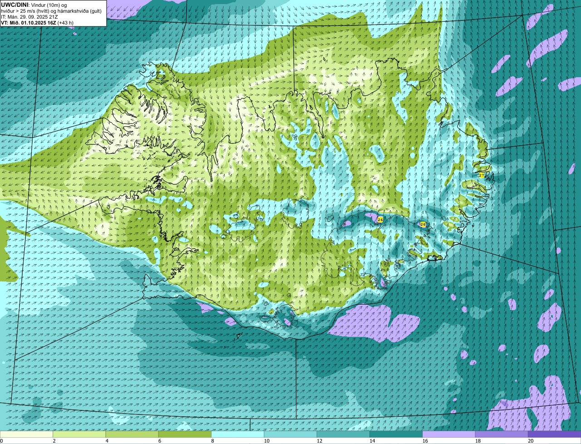Click the init time 'IT: Mán. 29. 09. 2025 21Z'

pos(29,16)
